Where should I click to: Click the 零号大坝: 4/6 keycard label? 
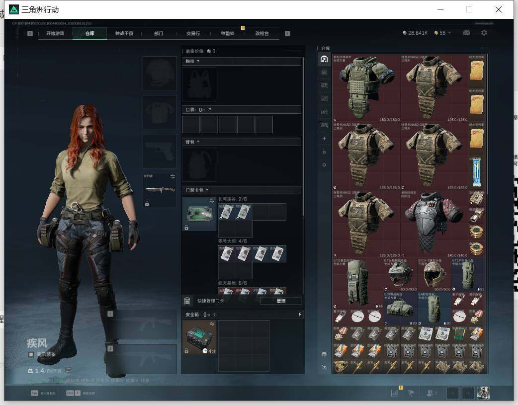pos(233,241)
